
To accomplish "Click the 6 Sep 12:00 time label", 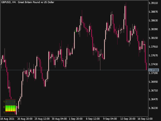I will [93, 119].
